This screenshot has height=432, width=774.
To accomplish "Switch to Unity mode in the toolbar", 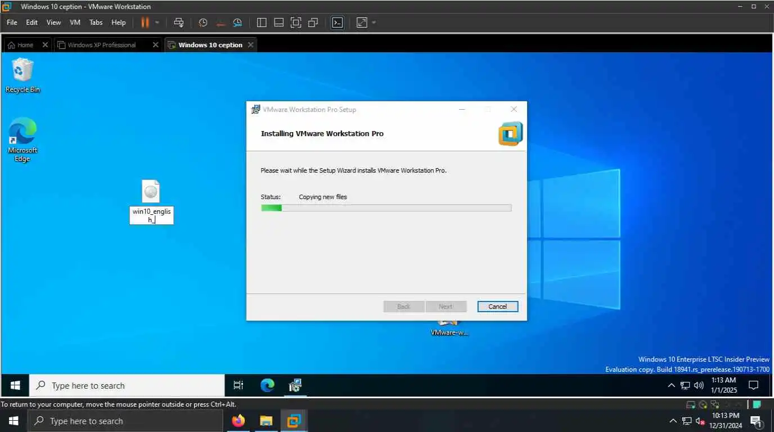I will [x=313, y=22].
